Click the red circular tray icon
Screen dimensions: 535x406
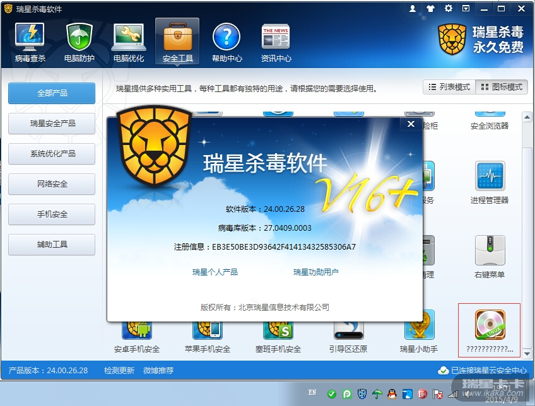click(x=423, y=395)
